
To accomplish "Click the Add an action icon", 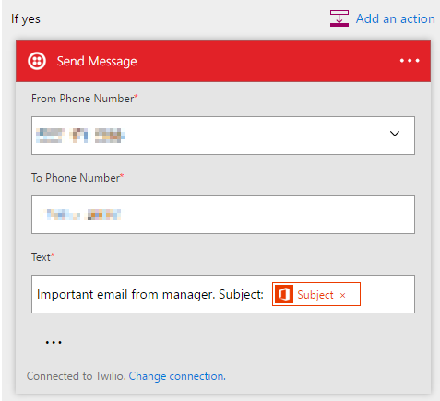I will (339, 18).
